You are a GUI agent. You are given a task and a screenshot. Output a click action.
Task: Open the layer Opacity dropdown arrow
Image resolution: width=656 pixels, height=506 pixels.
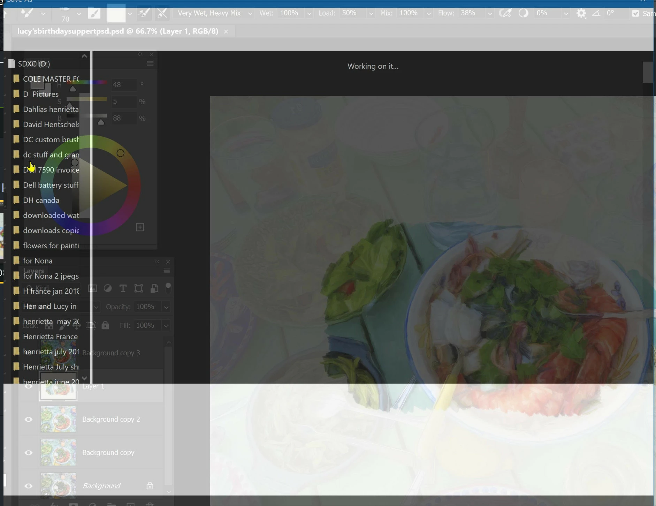click(x=166, y=307)
